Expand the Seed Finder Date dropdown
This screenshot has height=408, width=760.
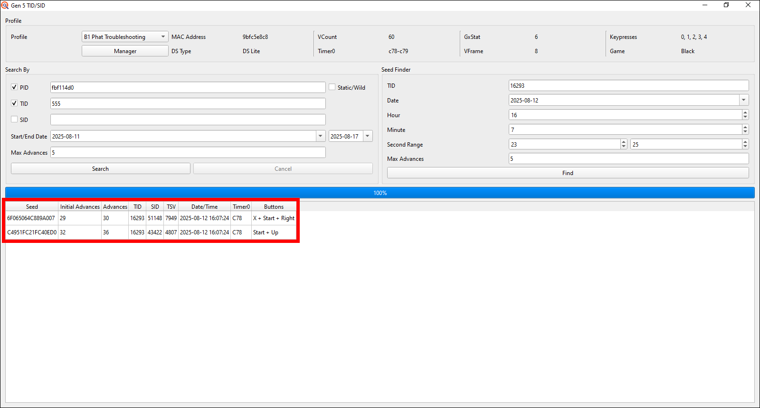[743, 100]
